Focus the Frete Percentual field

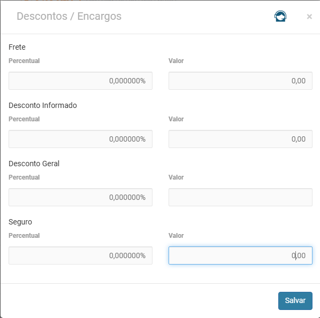point(80,81)
